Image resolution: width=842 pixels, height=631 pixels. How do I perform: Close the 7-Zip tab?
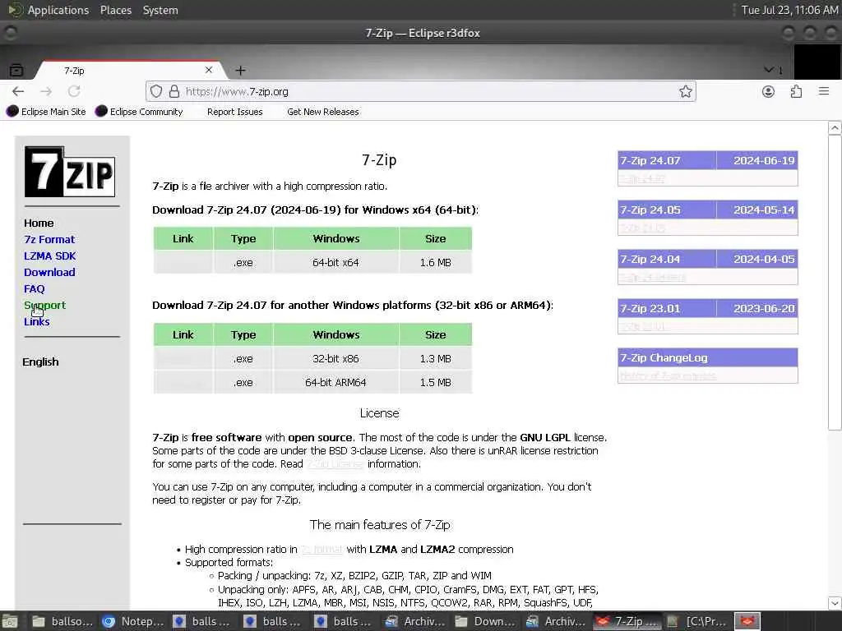click(209, 71)
